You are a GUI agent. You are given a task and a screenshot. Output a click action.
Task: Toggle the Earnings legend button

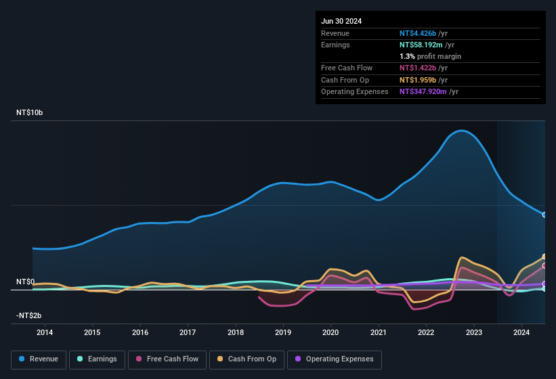97,359
